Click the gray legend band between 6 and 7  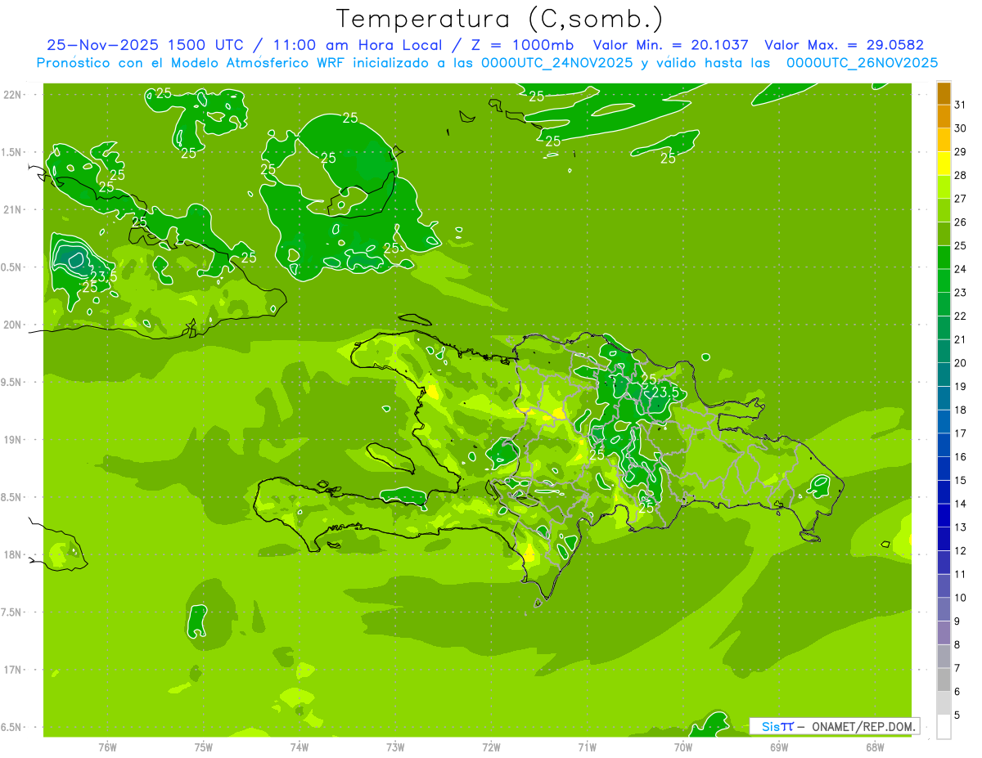coord(944,680)
